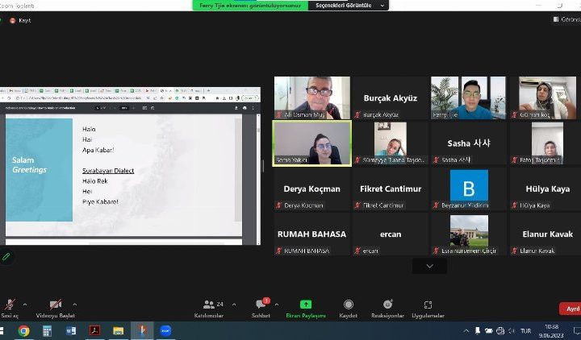The height and width of the screenshot is (340, 581).
Task: Open the Sohbet chat panel
Action: tap(261, 305)
